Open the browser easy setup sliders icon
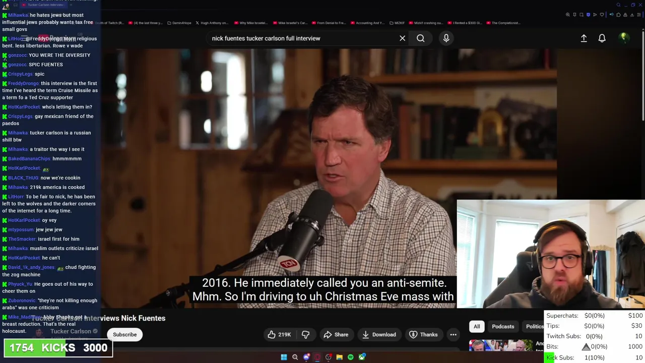The width and height of the screenshot is (645, 363). point(639,15)
